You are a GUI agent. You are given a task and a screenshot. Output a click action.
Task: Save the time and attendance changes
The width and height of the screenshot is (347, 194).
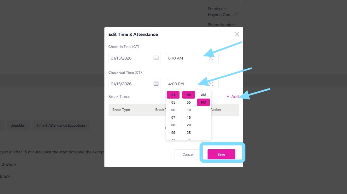pos(221,154)
